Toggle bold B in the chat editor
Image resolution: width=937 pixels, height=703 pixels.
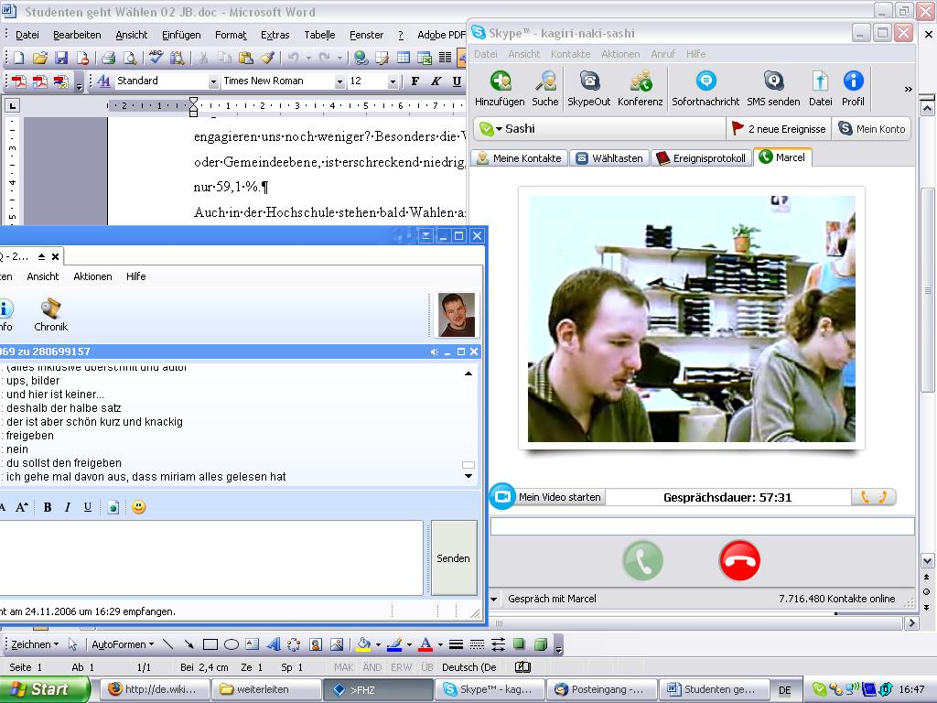coord(48,507)
